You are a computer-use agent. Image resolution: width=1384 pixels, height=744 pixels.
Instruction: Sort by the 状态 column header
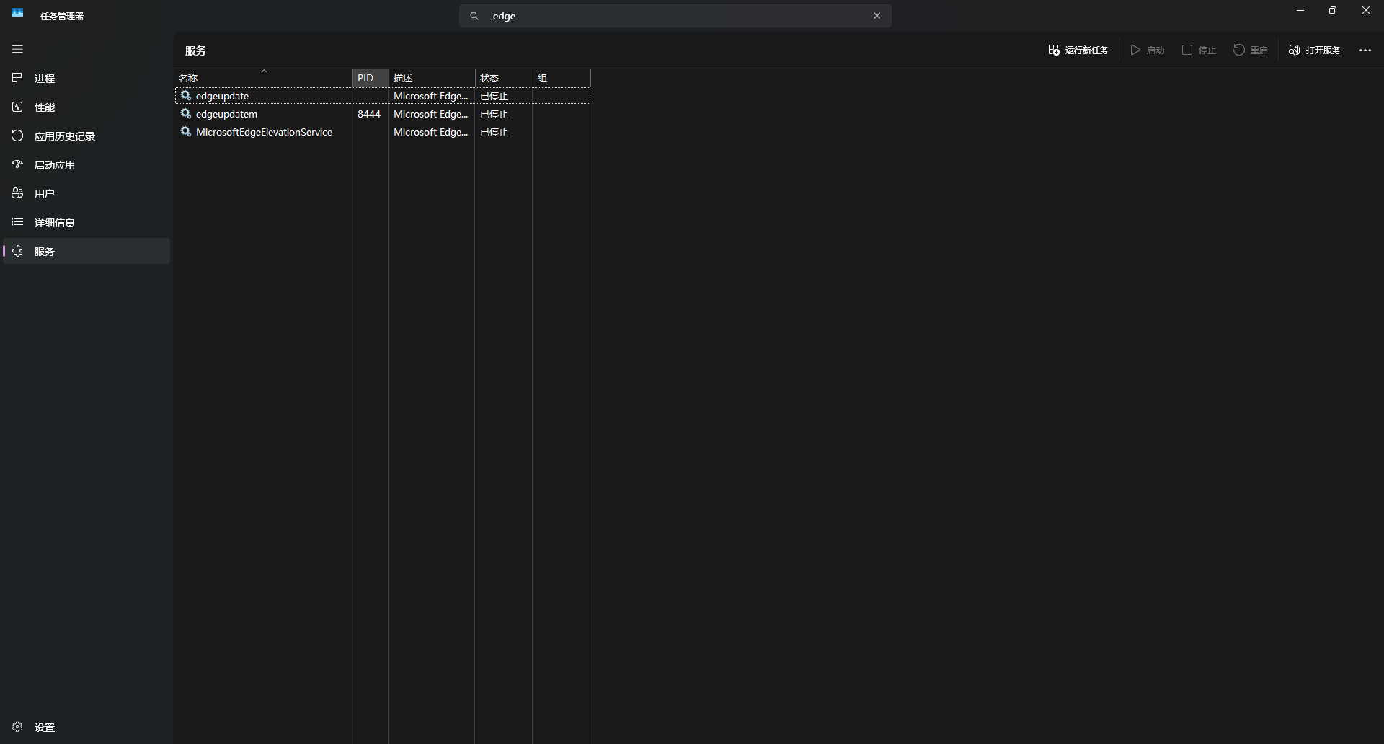click(504, 78)
